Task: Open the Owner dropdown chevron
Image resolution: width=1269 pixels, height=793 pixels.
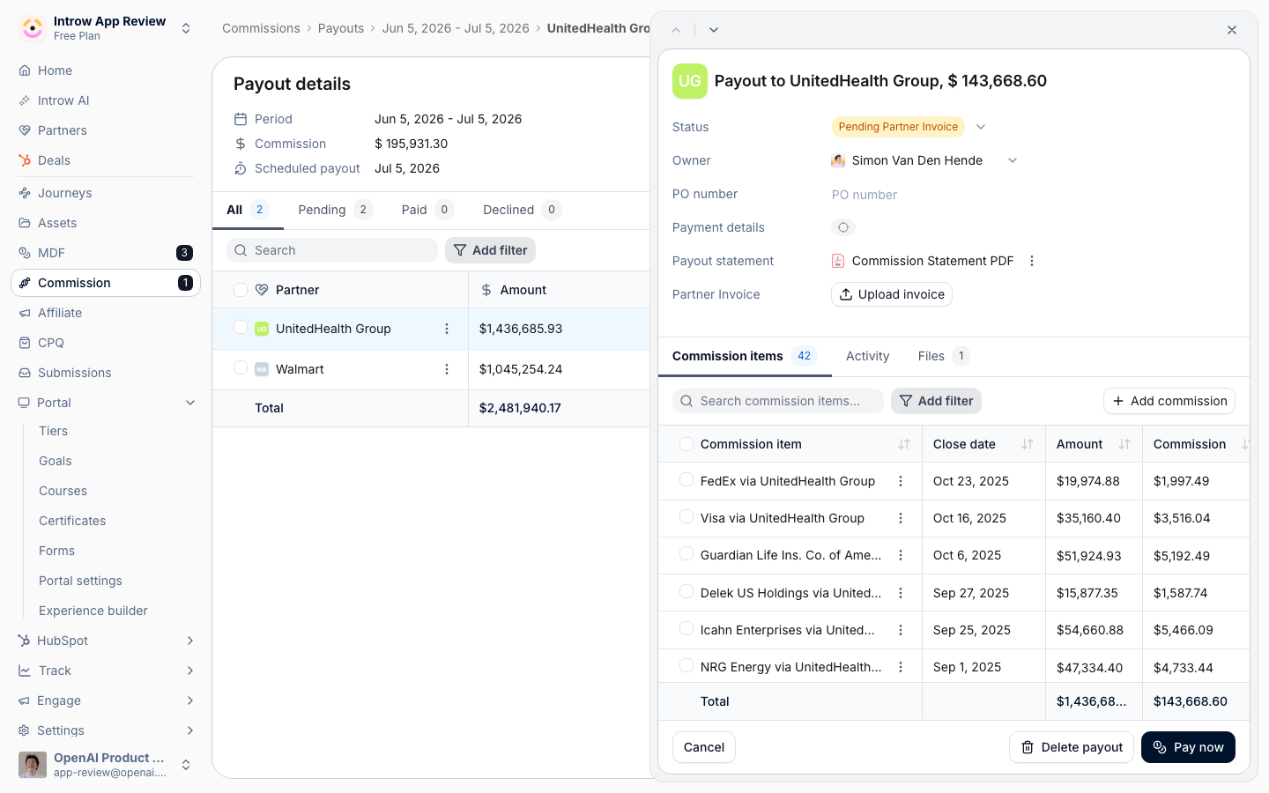Action: (x=1013, y=160)
